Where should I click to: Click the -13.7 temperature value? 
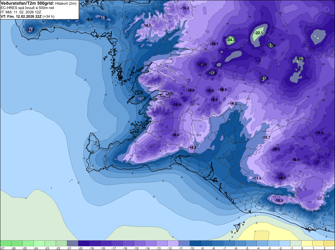pyautogui.click(x=266, y=138)
